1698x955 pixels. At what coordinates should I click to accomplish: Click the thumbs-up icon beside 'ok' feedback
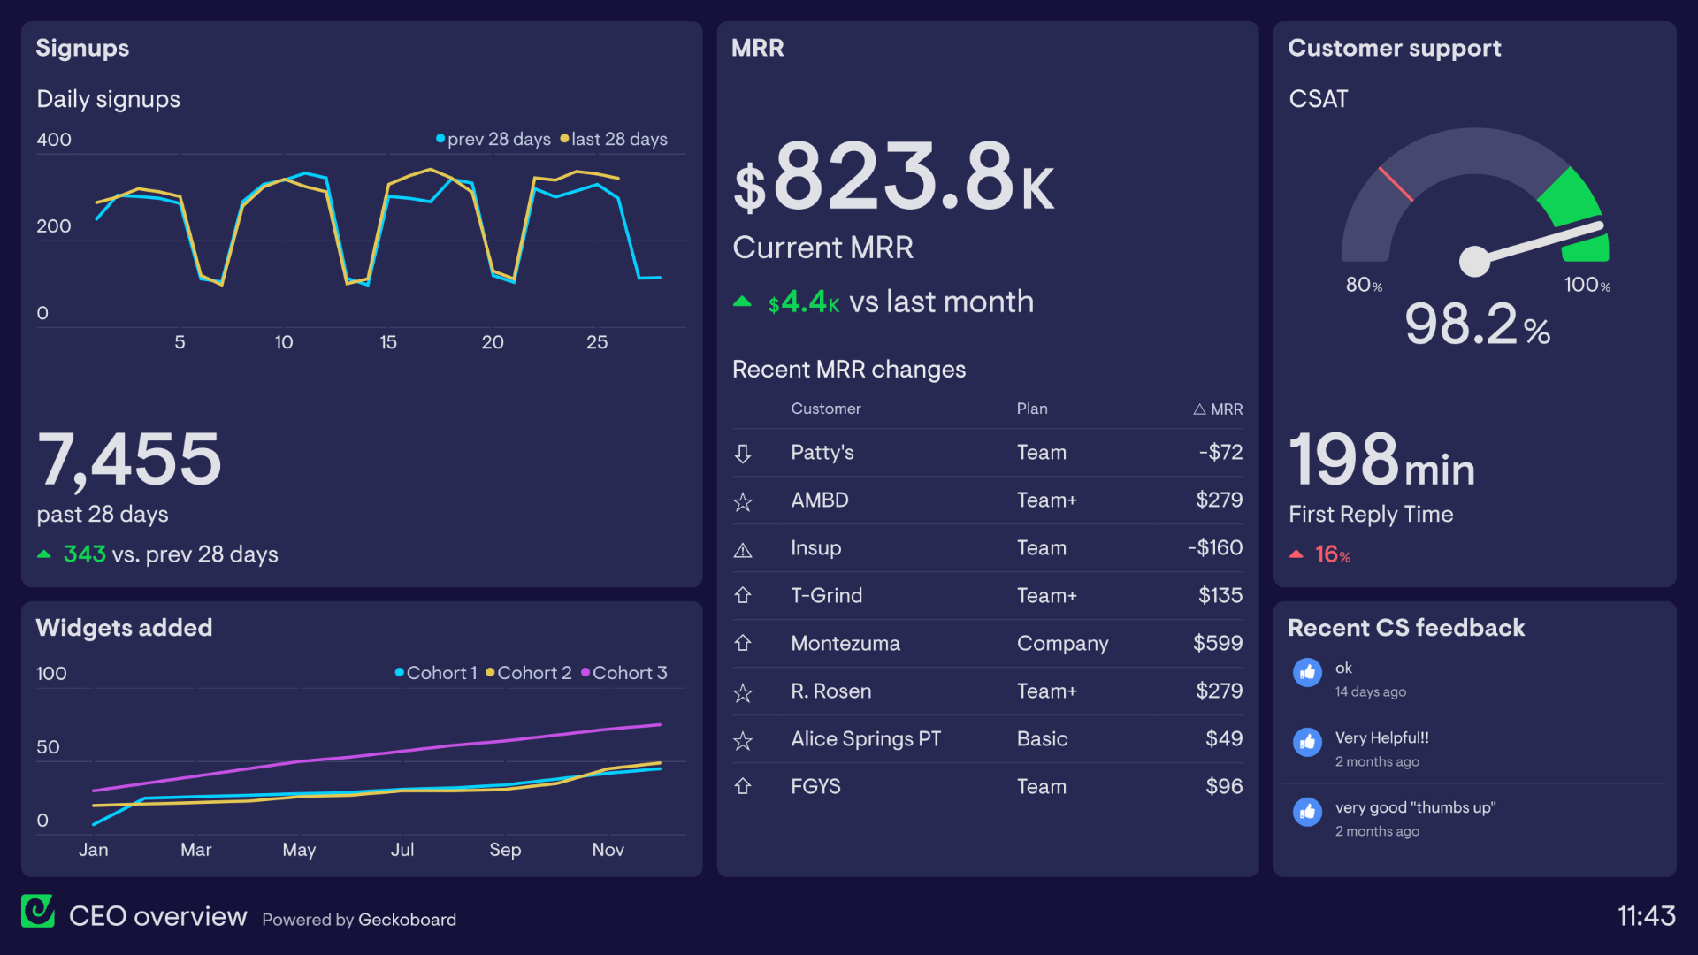coord(1307,672)
